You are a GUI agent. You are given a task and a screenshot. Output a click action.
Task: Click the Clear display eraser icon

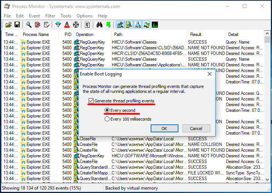(x=46, y=25)
